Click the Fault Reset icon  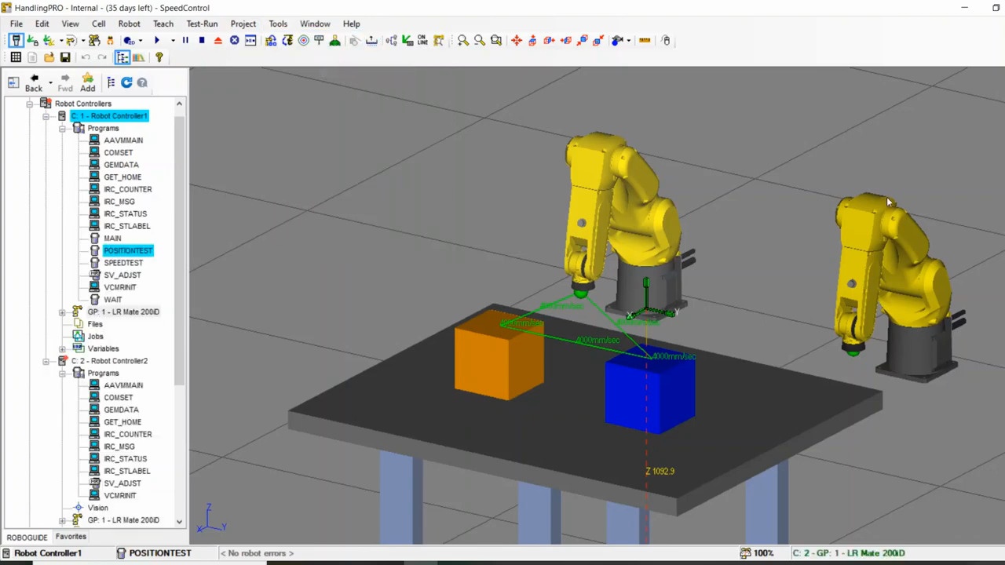click(x=234, y=40)
